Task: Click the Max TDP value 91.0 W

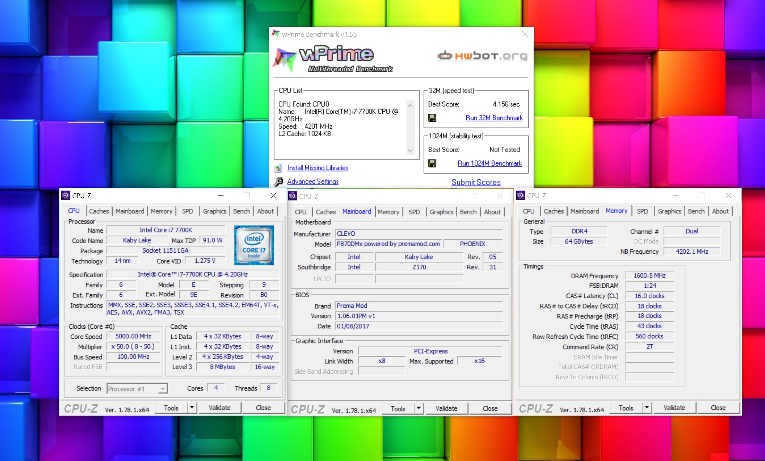Action: (x=212, y=240)
